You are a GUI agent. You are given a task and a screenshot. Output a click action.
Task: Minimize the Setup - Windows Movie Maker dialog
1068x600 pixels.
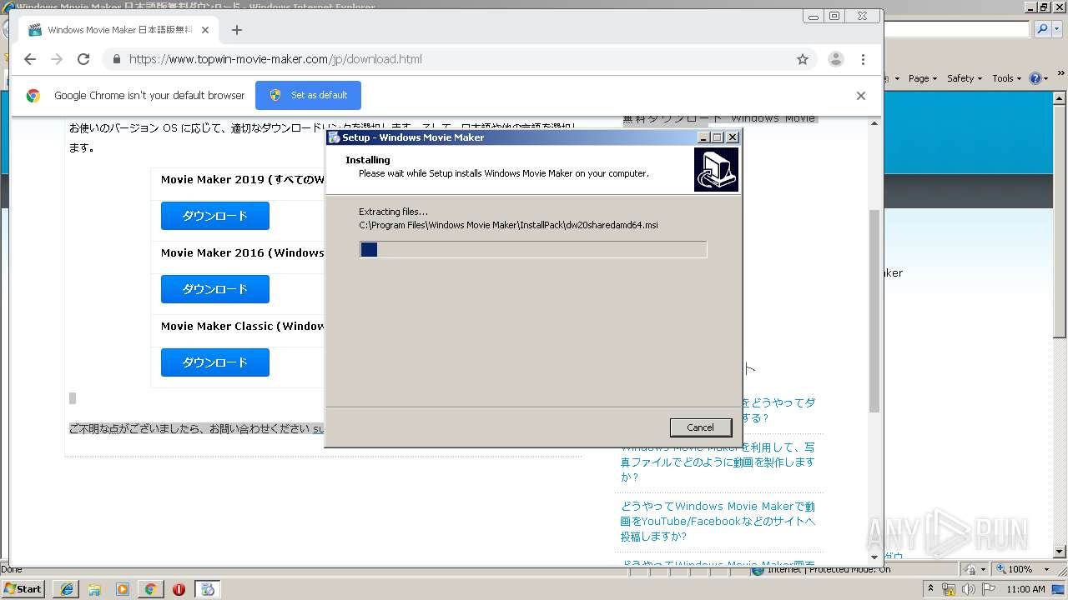(x=703, y=137)
